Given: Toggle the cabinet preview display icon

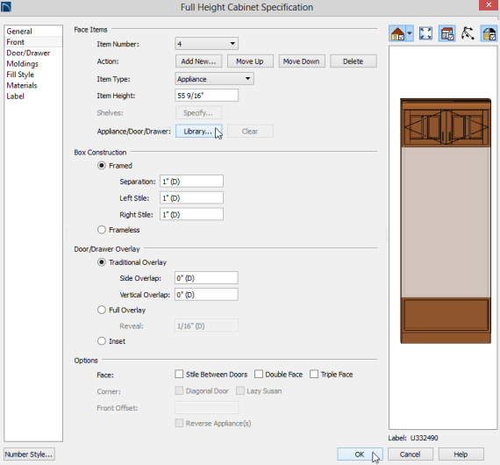Looking at the screenshot, I should (x=447, y=33).
